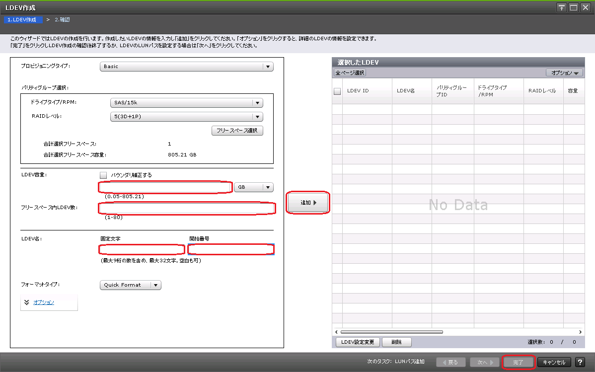The width and height of the screenshot is (595, 372).
Task: Click the help question mark icon
Action: pos(579,363)
